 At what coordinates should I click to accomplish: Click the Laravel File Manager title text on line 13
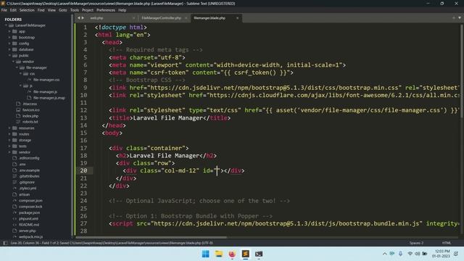[x=168, y=117]
